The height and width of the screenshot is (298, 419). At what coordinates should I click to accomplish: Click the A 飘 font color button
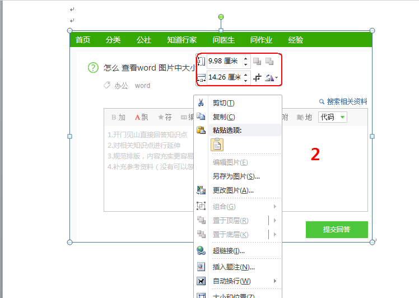pos(141,117)
